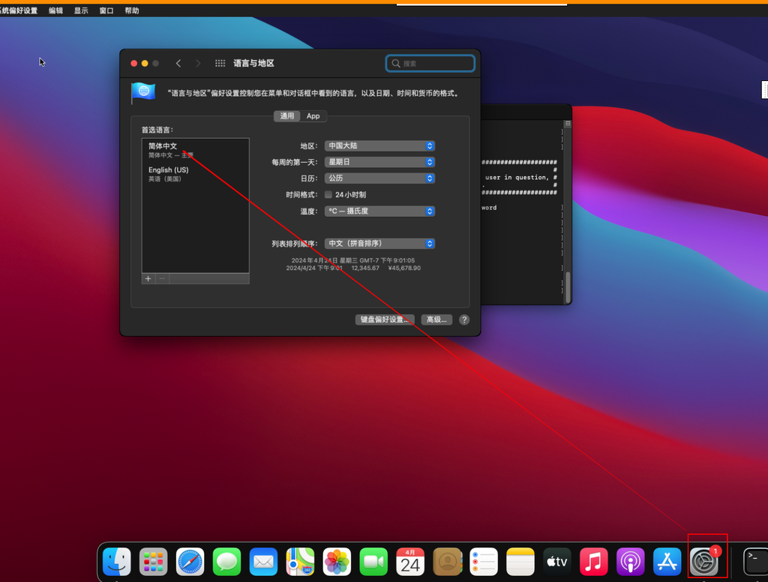
Task: Click the help question mark button
Action: 464,319
